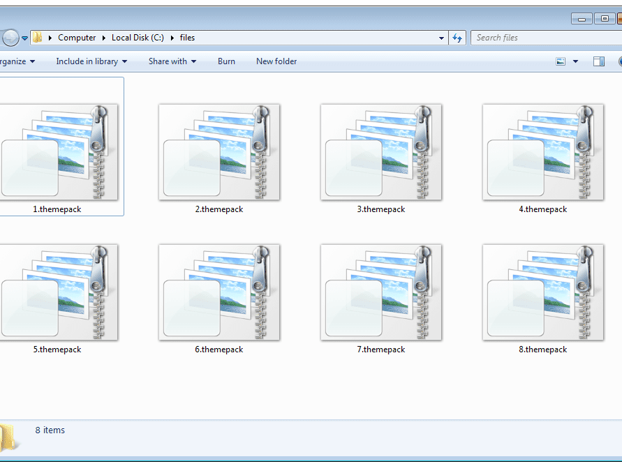Focus the Search files box
This screenshot has width=622, height=466.
(x=546, y=38)
